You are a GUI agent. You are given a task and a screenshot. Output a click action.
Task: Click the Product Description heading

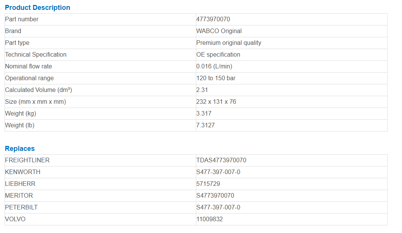coord(37,8)
